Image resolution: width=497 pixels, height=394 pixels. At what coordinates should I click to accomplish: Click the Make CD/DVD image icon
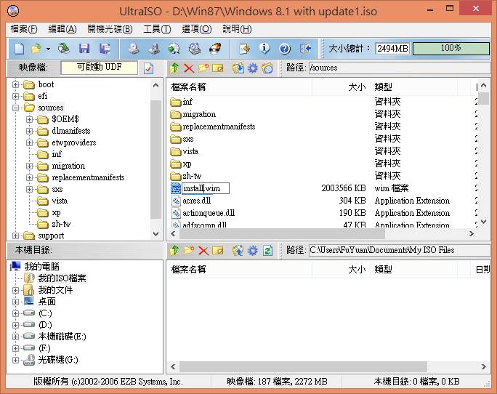[x=134, y=49]
